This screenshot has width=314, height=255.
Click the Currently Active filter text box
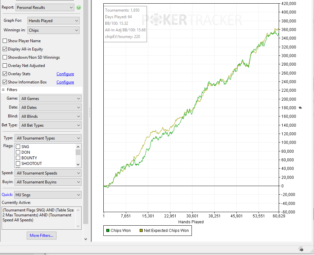coord(42,218)
